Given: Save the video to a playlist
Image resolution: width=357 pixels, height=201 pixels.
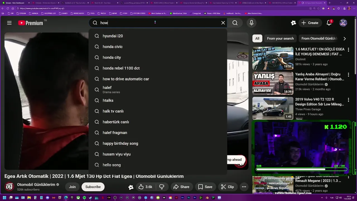Looking at the screenshot, I should [x=205, y=187].
